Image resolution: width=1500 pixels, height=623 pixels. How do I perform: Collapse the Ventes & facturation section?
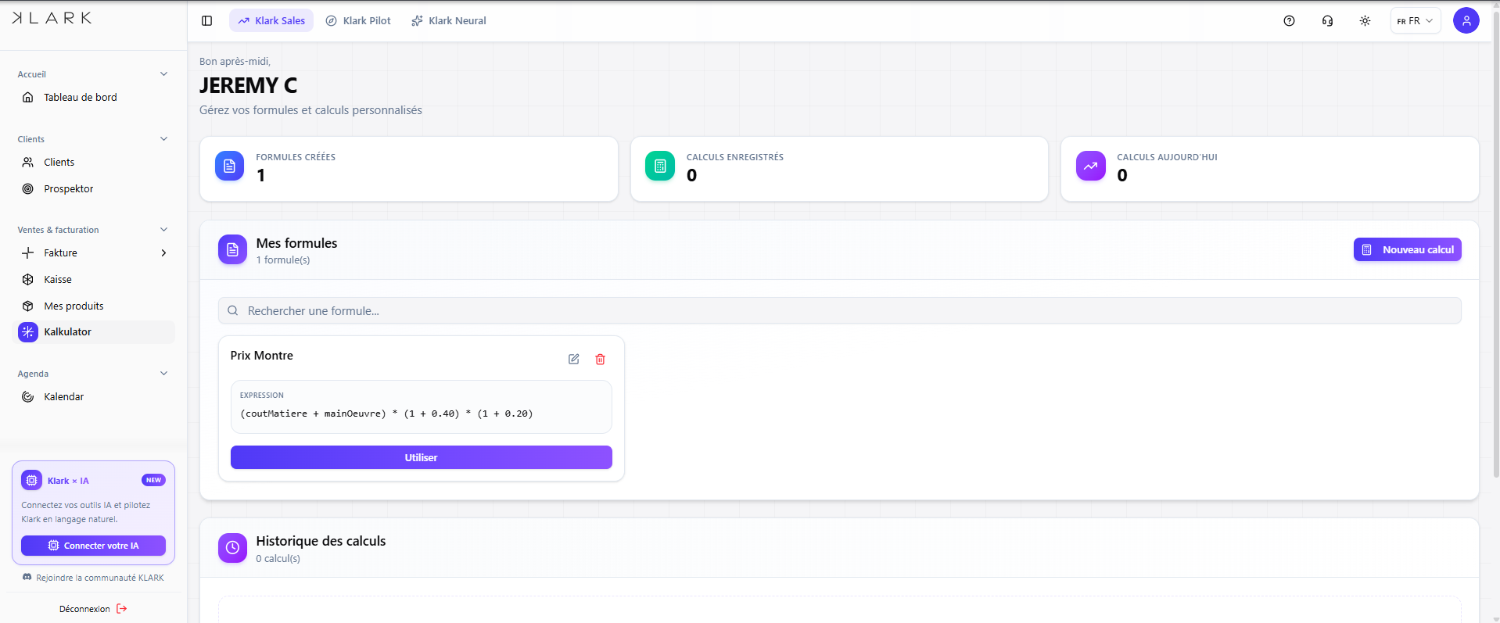click(163, 230)
